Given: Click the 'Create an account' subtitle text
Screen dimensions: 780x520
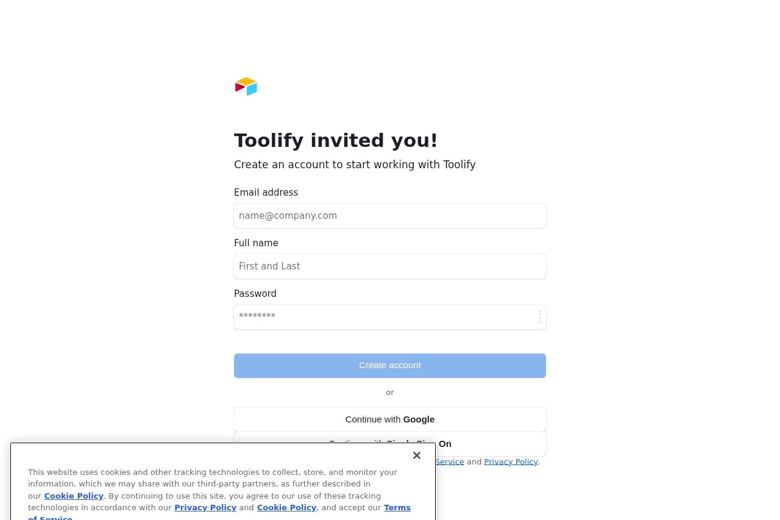Looking at the screenshot, I should pos(355,165).
